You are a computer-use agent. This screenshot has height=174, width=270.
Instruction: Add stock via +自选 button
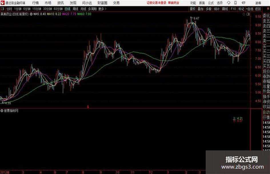tap(250, 9)
